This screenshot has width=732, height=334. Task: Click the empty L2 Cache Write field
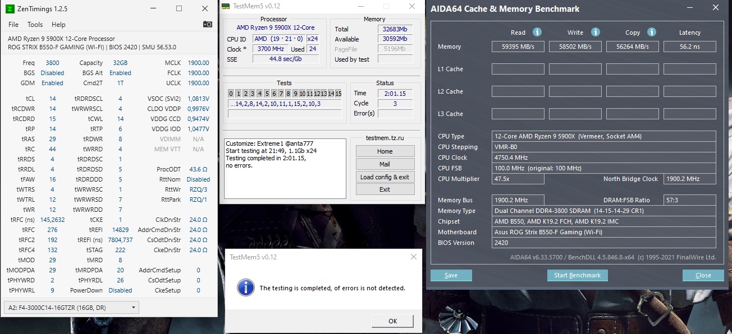575,91
